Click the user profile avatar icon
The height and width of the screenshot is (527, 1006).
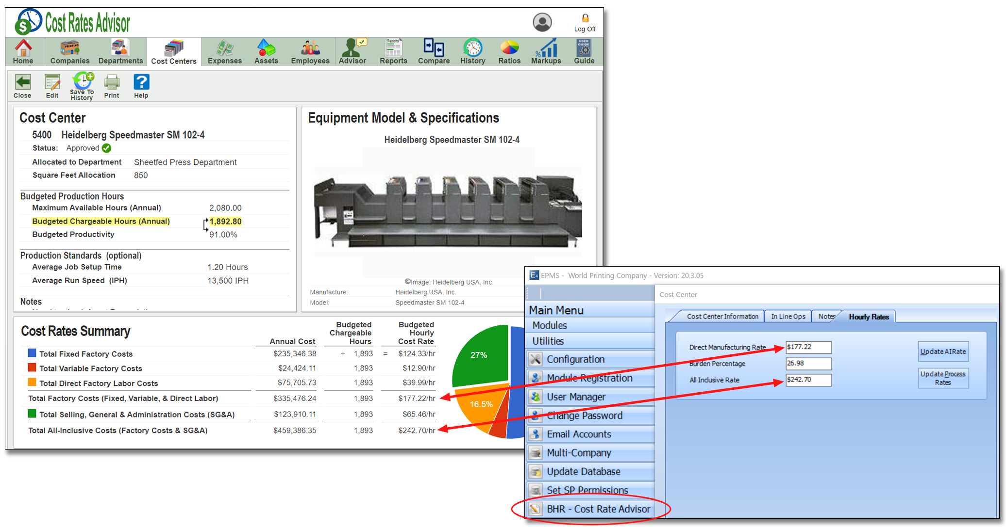pos(542,22)
